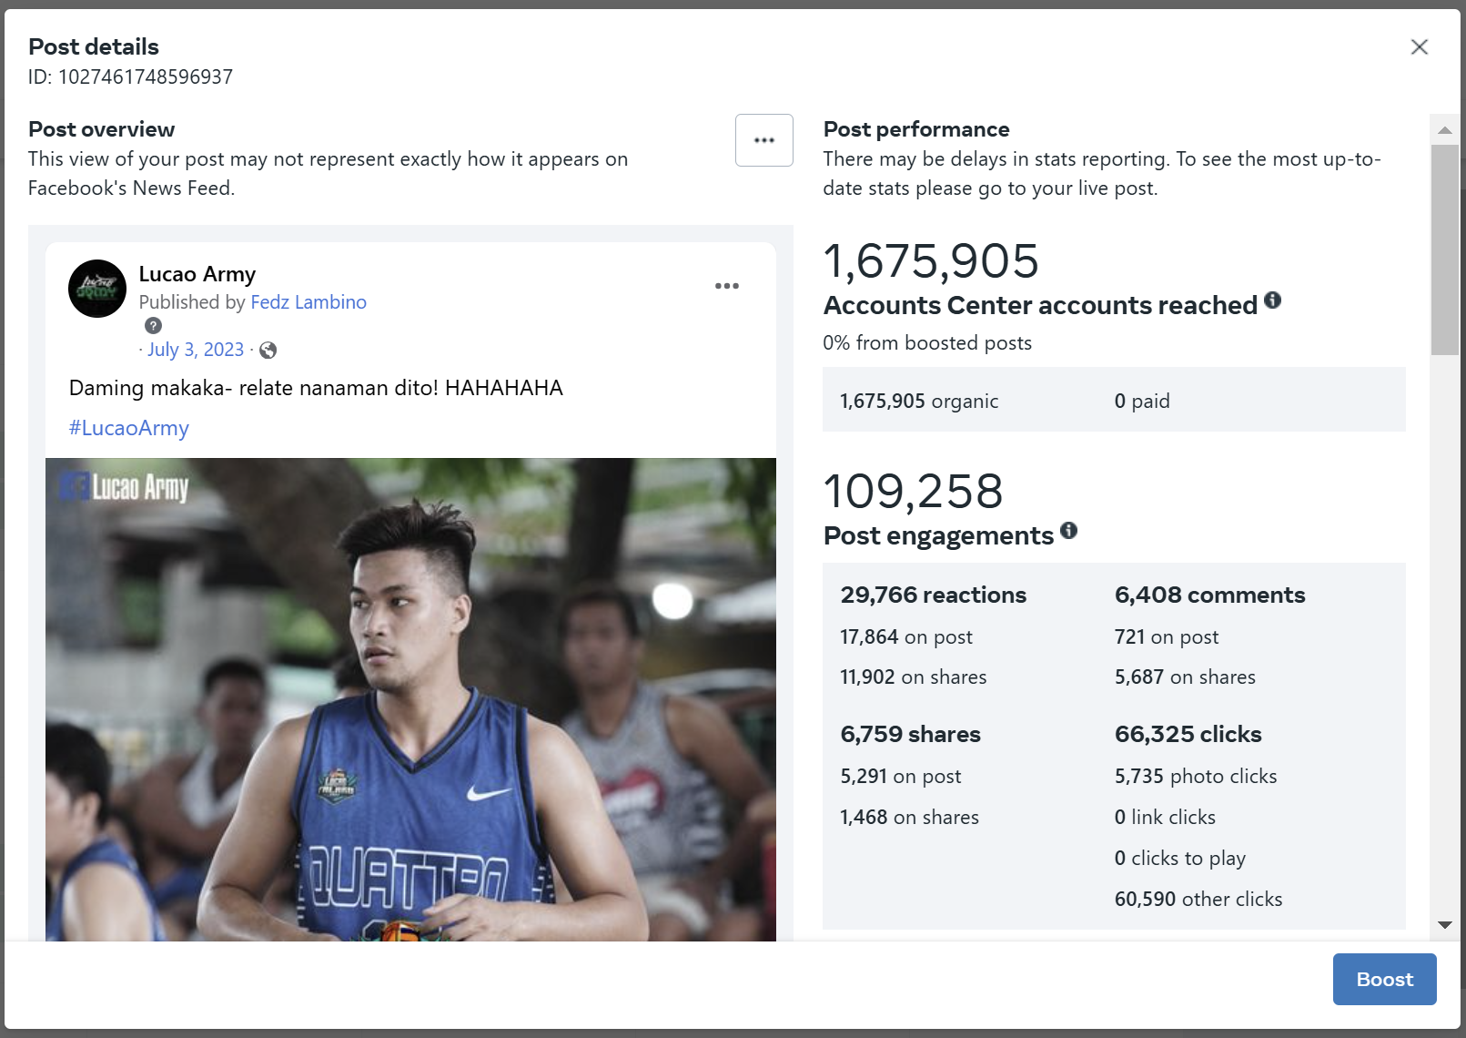Viewport: 1466px width, 1038px height.
Task: Open the #LucaoArmy hashtag link
Action: pos(129,428)
